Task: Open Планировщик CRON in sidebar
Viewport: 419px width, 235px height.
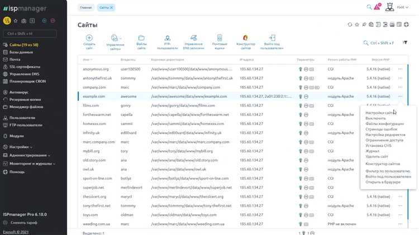Action: (x=27, y=81)
